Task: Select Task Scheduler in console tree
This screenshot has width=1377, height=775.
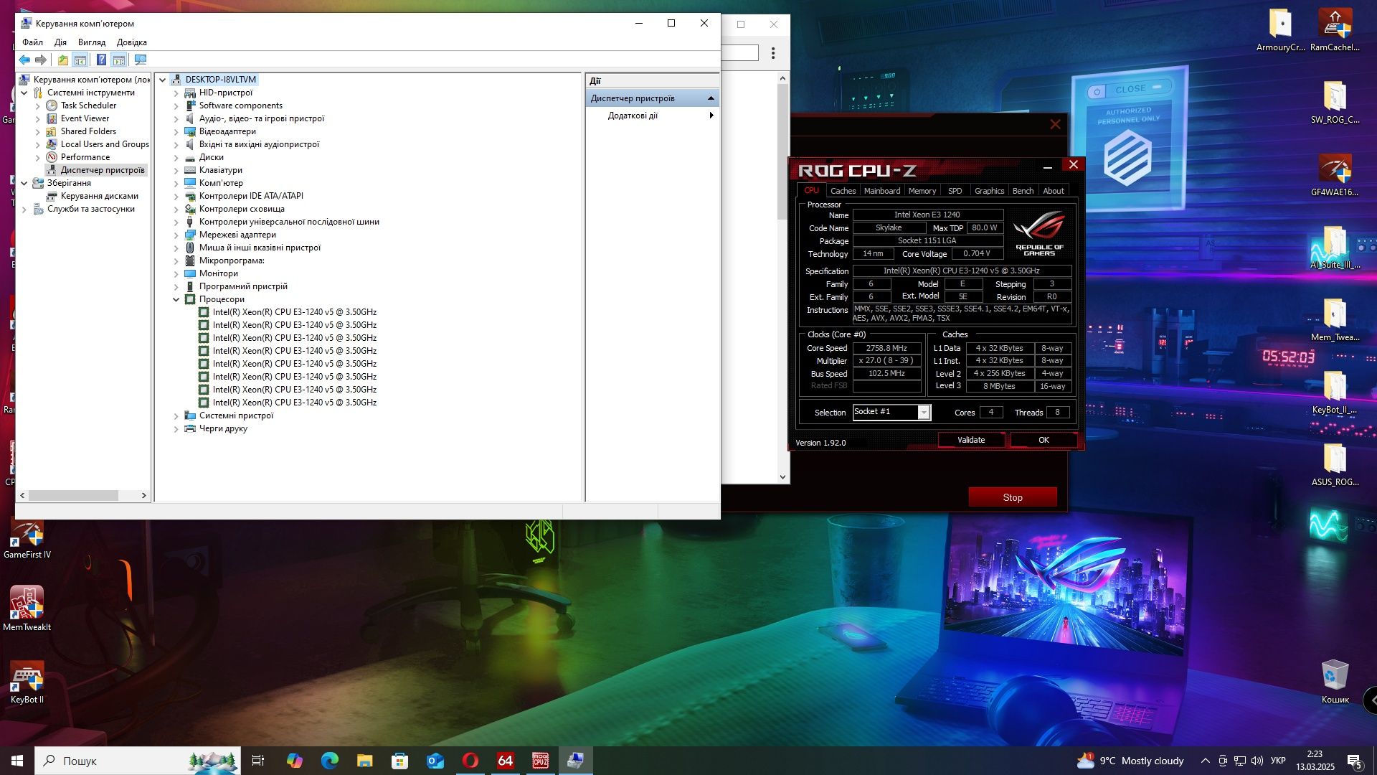Action: pyautogui.click(x=88, y=105)
